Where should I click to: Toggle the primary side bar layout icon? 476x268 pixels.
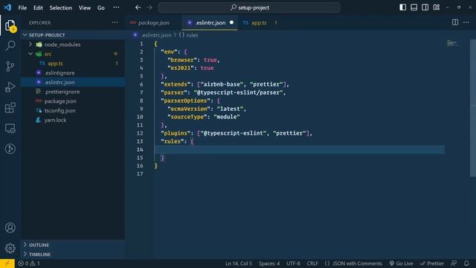[x=402, y=7]
